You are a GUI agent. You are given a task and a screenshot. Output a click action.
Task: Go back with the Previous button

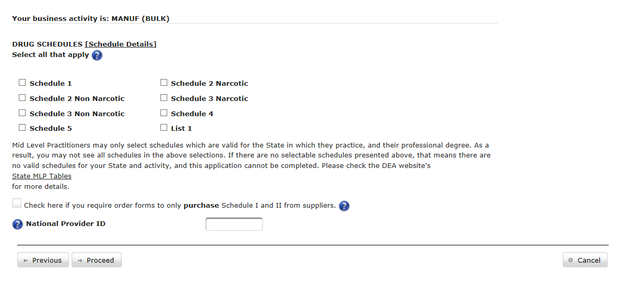pos(43,260)
